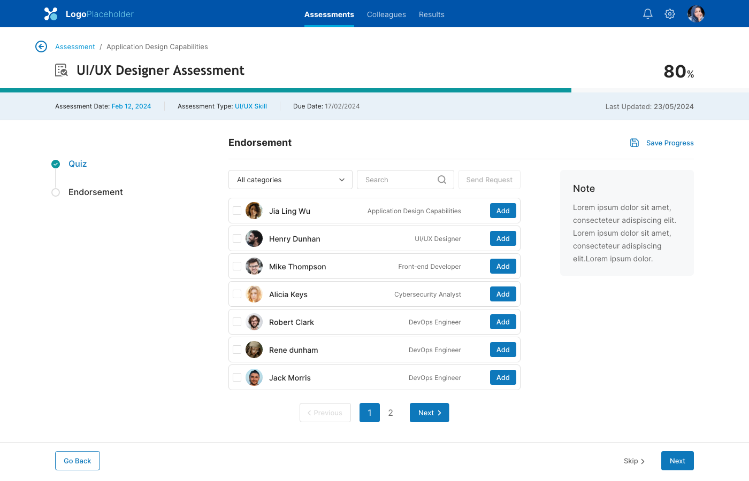This screenshot has width=749, height=481.
Task: Check the box for Jia Ling Wu
Action: [237, 211]
